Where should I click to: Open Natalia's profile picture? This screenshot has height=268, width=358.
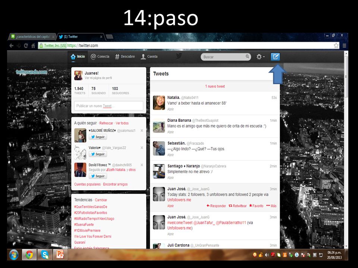pyautogui.click(x=159, y=103)
